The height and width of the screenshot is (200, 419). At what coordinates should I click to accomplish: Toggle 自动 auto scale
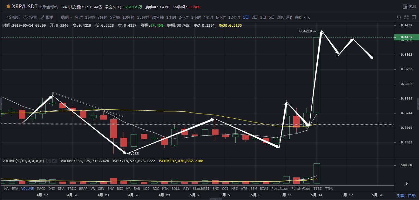412,196
